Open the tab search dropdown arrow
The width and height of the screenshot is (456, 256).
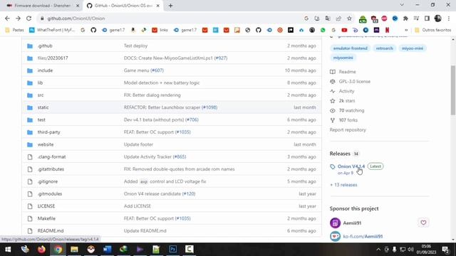click(x=402, y=5)
